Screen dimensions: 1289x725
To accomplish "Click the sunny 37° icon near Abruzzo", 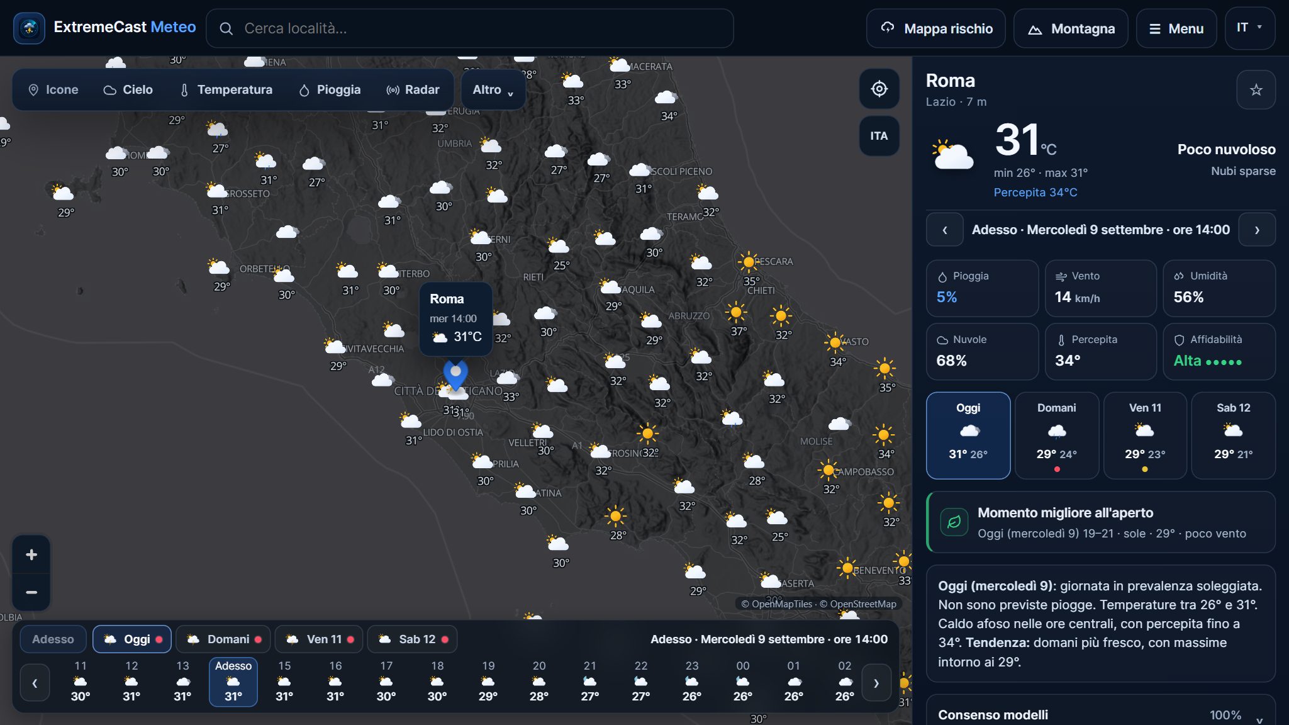I will [x=735, y=312].
